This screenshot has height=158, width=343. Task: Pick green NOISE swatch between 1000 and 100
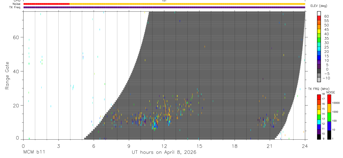pos(329,117)
